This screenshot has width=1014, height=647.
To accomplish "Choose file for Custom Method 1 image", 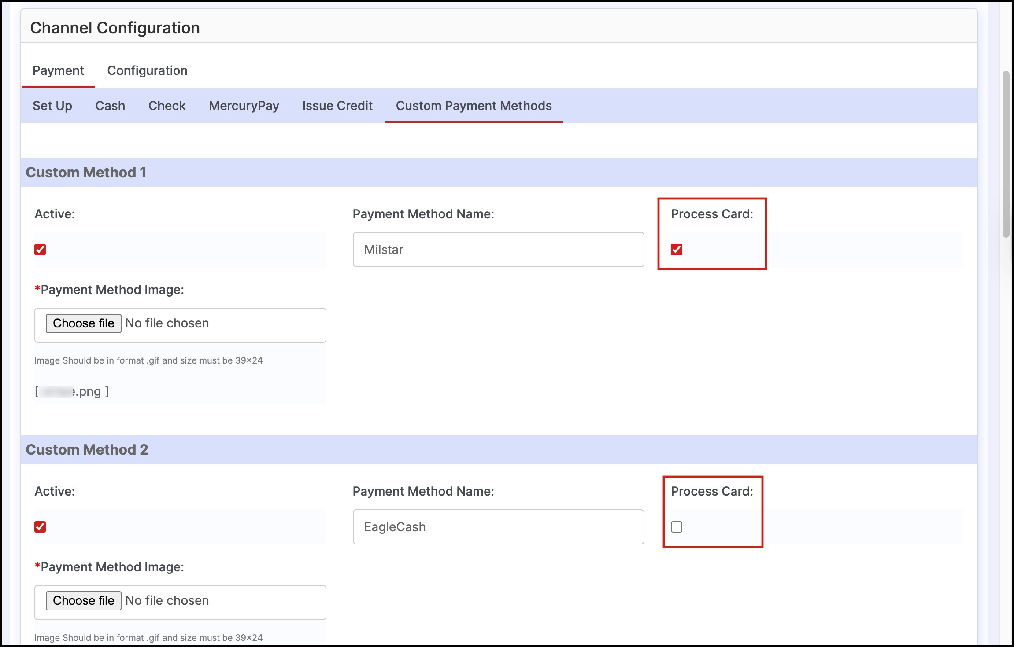I will 84,323.
